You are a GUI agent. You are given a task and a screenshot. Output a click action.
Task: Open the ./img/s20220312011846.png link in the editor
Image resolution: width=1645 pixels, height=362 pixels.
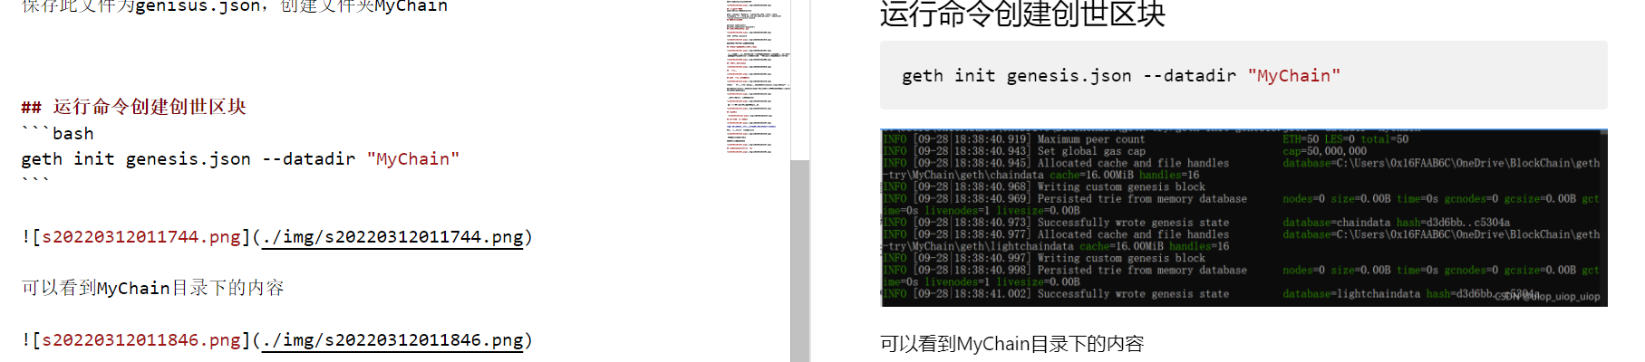click(392, 340)
